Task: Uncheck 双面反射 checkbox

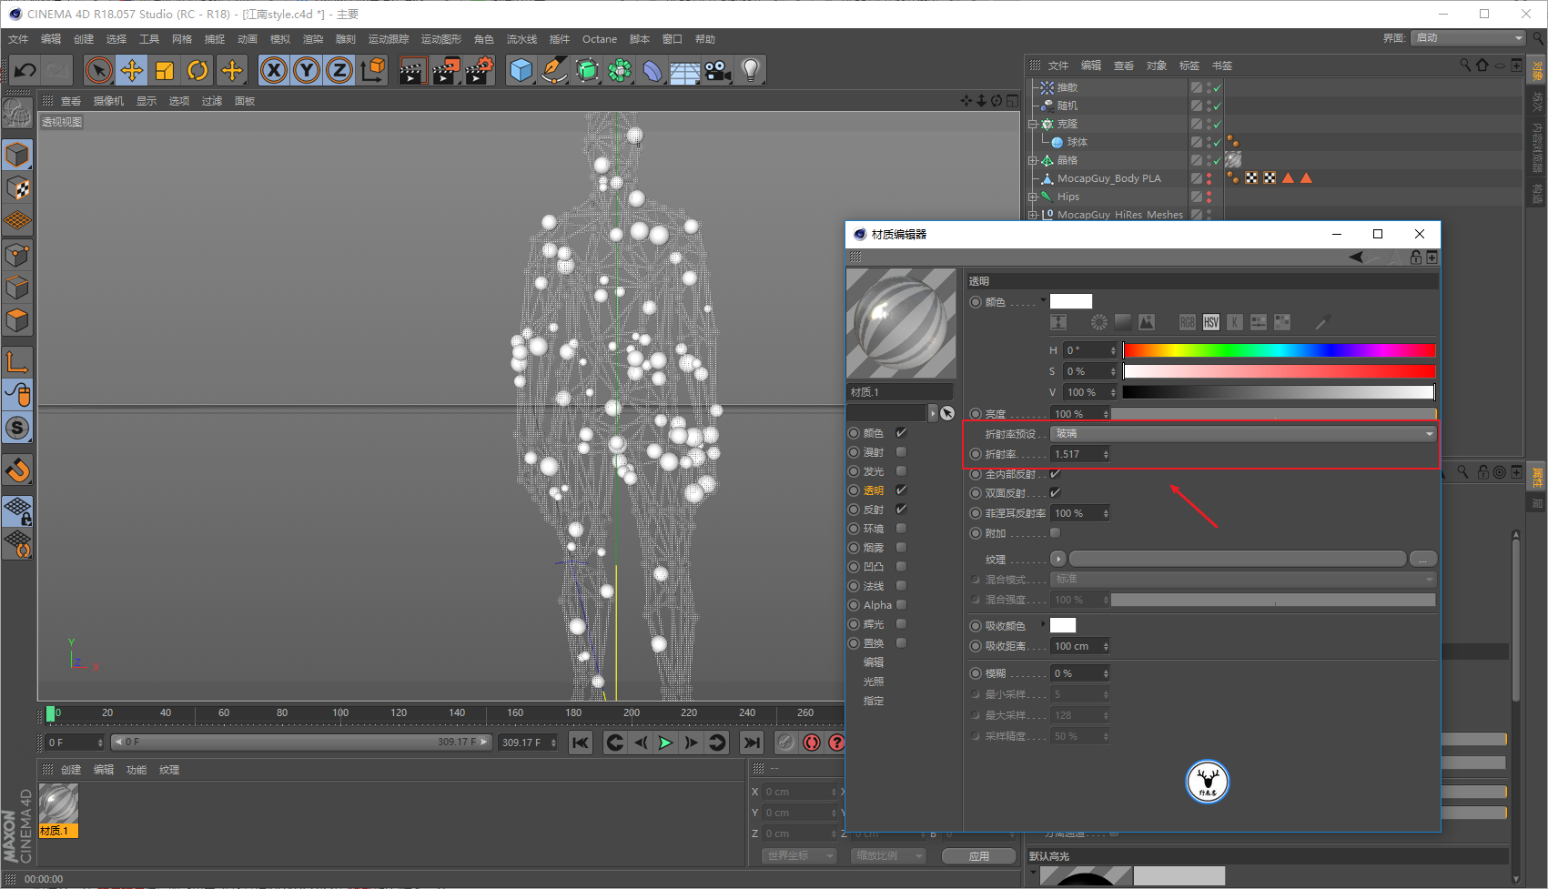Action: 1055,492
